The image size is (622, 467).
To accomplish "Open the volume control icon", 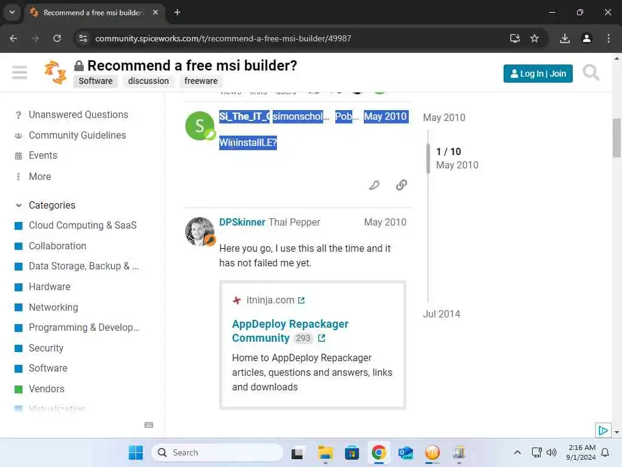I will click(x=552, y=452).
